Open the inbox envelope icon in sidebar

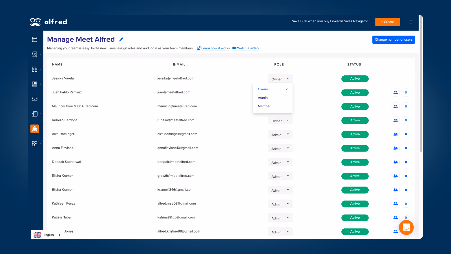click(35, 99)
